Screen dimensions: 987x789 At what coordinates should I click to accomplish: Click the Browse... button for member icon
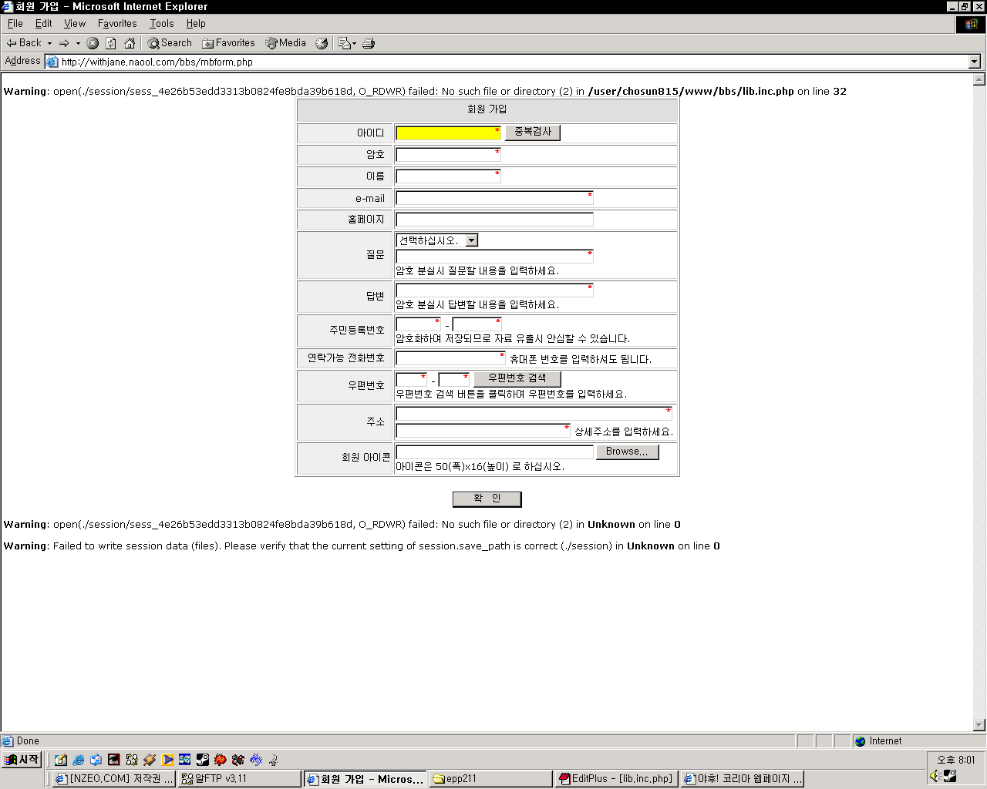627,452
